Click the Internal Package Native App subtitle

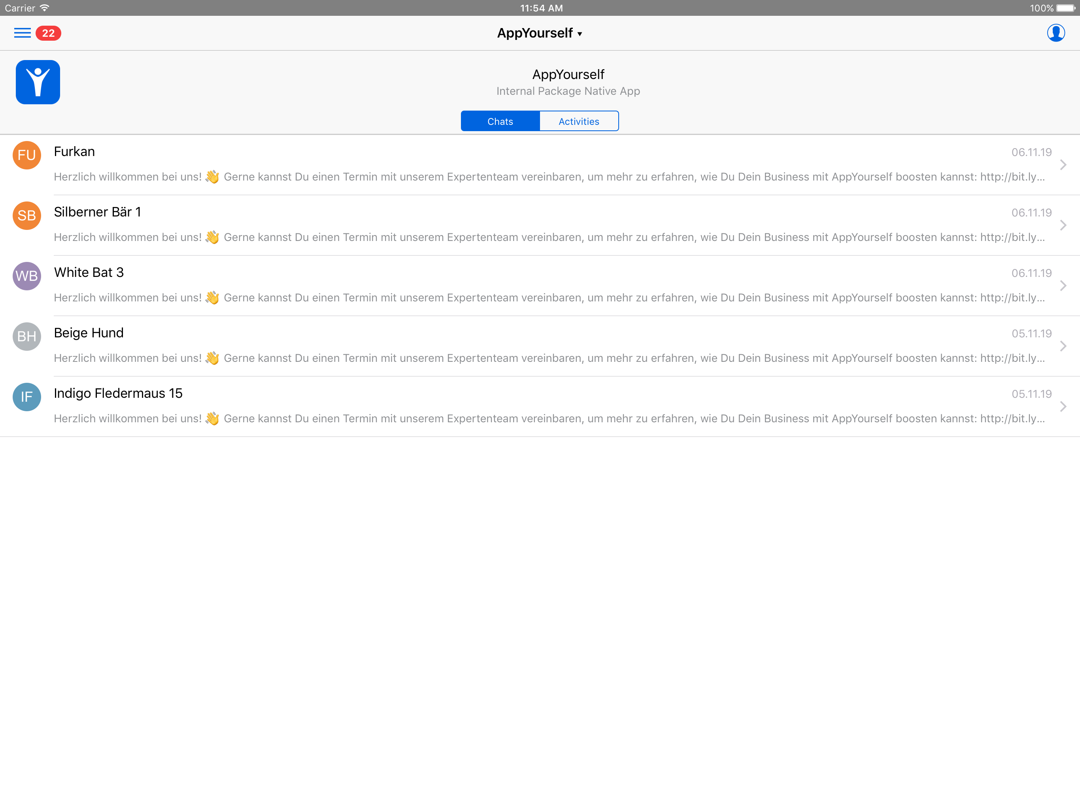568,91
